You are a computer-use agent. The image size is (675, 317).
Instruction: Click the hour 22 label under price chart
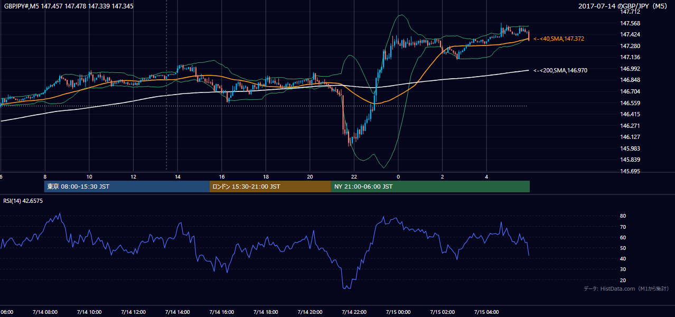click(354, 177)
